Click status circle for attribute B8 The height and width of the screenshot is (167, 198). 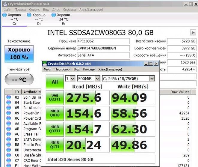9,145
